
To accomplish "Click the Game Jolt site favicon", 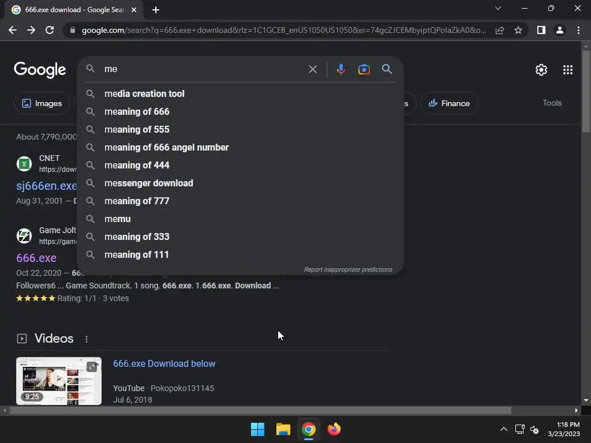I will (24, 236).
